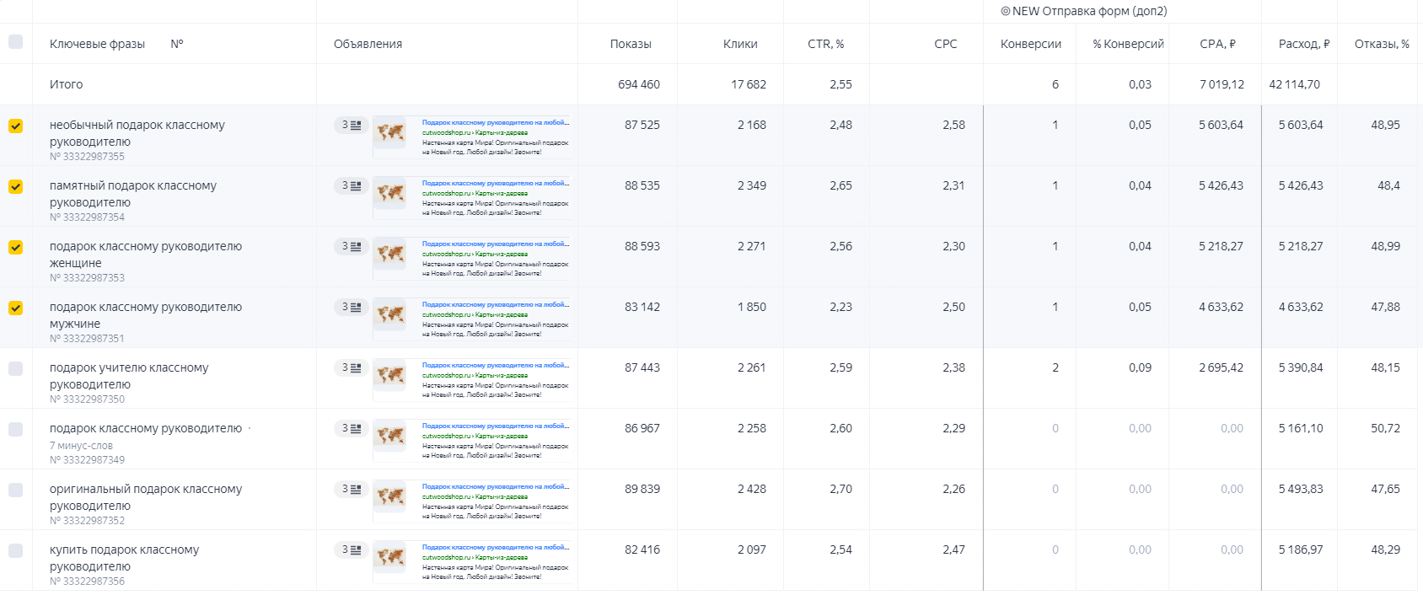Image resolution: width=1423 pixels, height=595 pixels.
Task: Click Ключевые фразы column header
Action: (97, 44)
